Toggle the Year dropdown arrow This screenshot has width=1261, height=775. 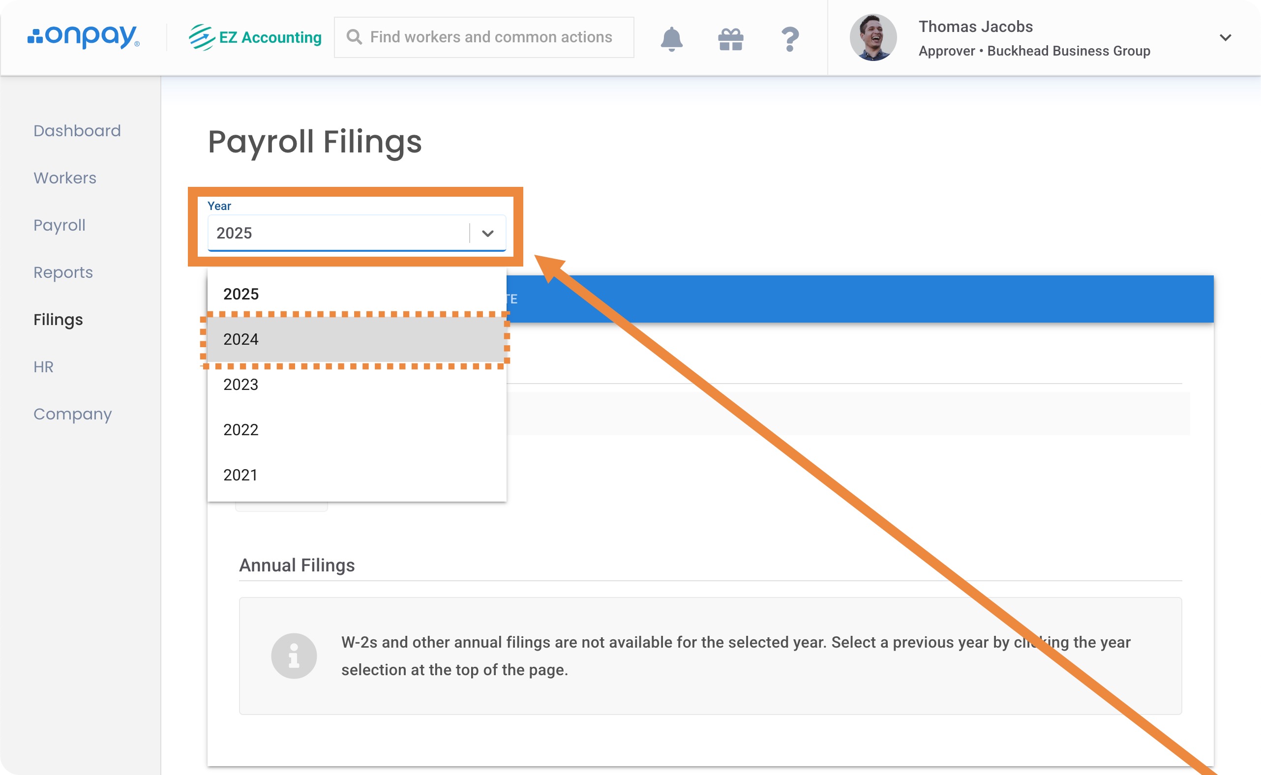(x=487, y=233)
